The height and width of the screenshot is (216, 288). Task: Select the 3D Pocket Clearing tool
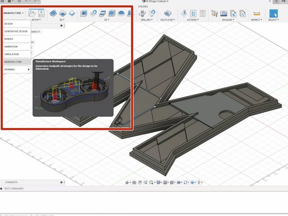(x=93, y=13)
